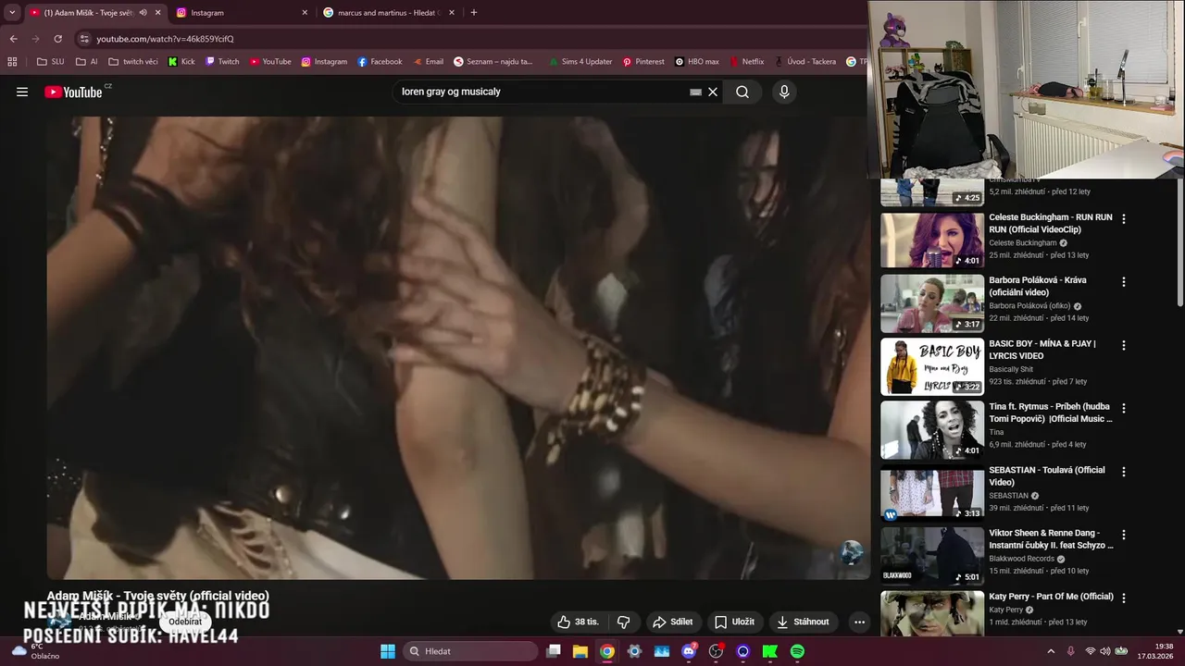Open more actions menu under the video
The width and height of the screenshot is (1185, 666).
(x=859, y=622)
